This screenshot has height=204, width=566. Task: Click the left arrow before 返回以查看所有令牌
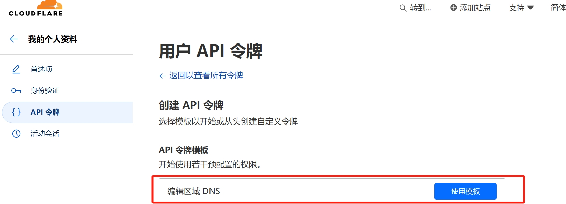pyautogui.click(x=162, y=76)
